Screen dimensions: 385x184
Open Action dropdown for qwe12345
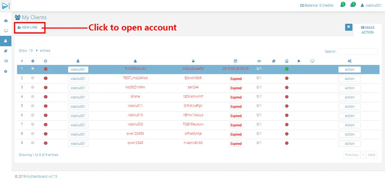pos(349,144)
